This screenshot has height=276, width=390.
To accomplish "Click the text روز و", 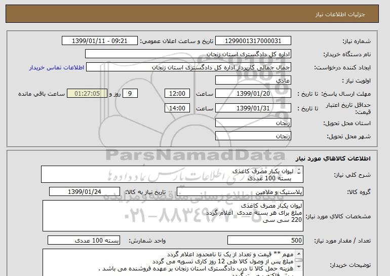I will (115, 94).
